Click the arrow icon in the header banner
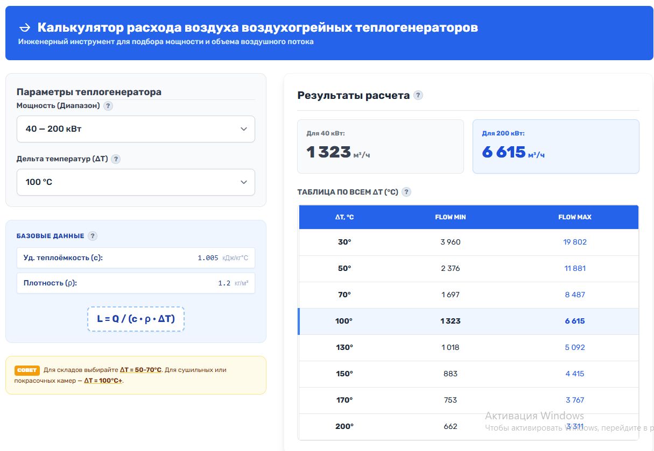This screenshot has height=451, width=654. [x=25, y=27]
